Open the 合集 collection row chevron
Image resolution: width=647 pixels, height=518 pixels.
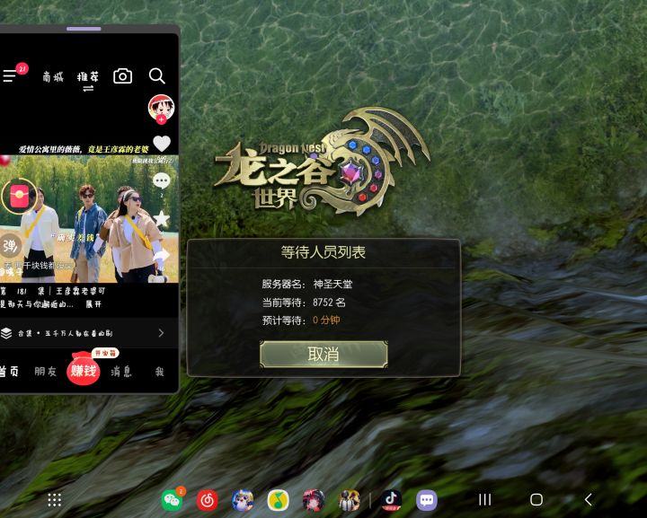point(161,333)
